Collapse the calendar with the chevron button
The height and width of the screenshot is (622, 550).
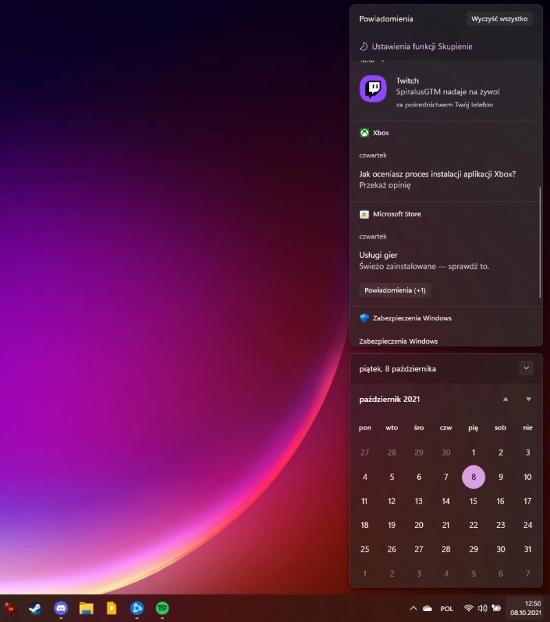527,368
